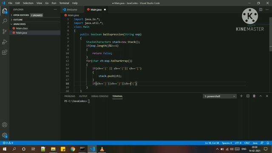Viewport: 272px width, 153px height.
Task: Change language mode via Java entry
Action: tap(255, 143)
